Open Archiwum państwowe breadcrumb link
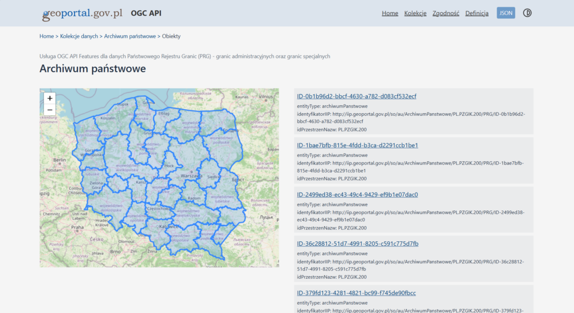Image resolution: width=574 pixels, height=313 pixels. tap(130, 36)
